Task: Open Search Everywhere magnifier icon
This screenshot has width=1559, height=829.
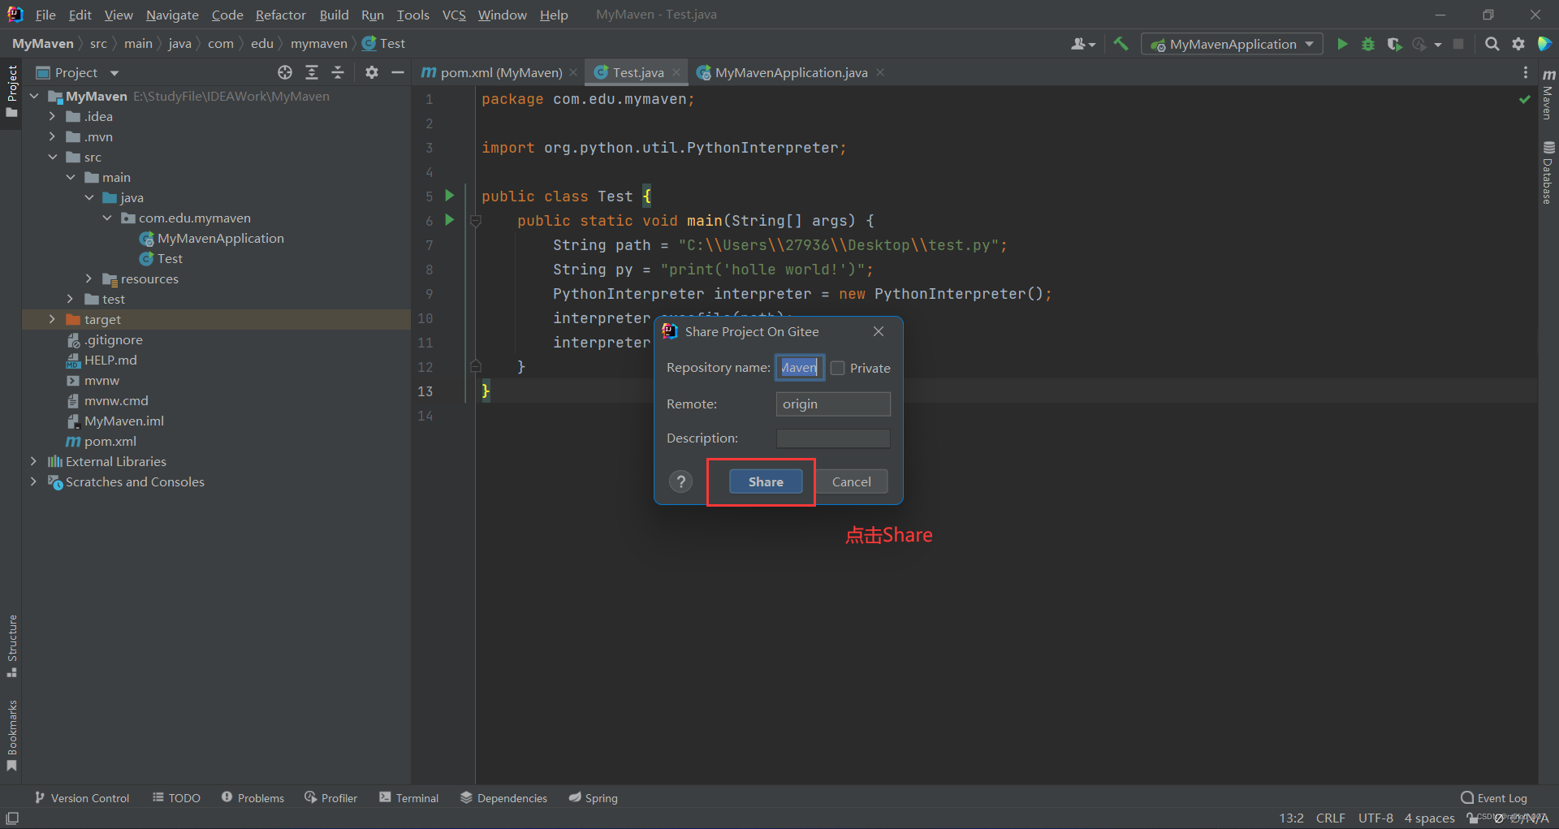Action: [x=1492, y=44]
